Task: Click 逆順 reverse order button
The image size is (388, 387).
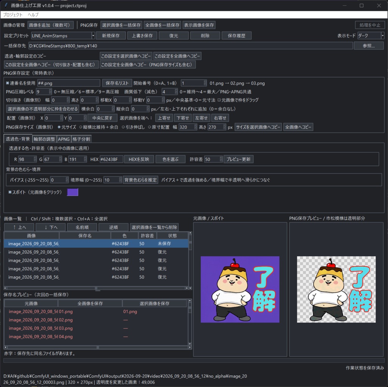Action: pyautogui.click(x=114, y=227)
